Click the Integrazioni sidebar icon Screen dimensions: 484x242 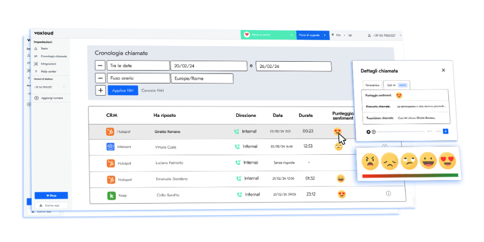(x=36, y=64)
